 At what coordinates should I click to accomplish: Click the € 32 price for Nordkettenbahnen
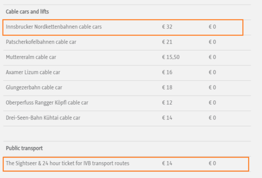[x=167, y=27]
